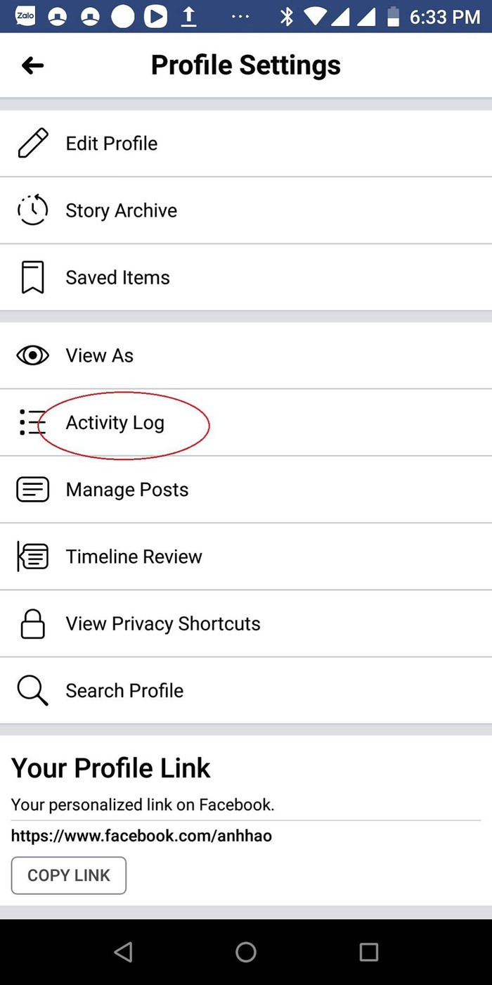Tap the View As eye icon
This screenshot has height=985, width=492.
click(32, 355)
